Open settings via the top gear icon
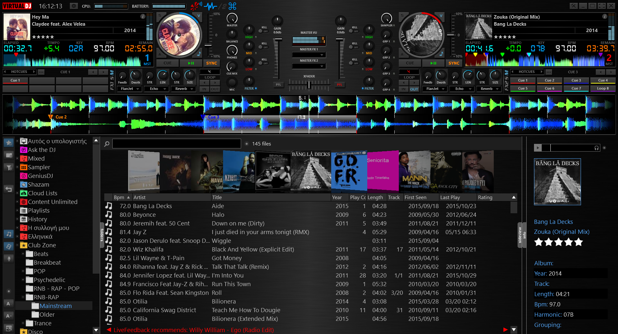 click(74, 6)
